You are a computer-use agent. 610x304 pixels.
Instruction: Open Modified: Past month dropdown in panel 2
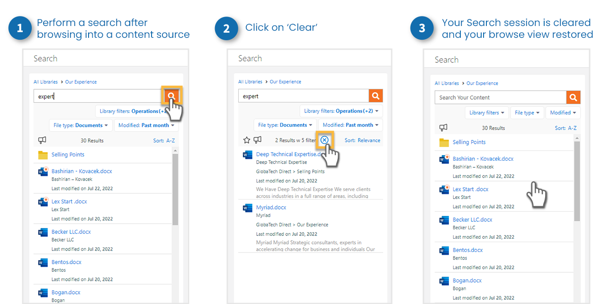click(x=350, y=125)
